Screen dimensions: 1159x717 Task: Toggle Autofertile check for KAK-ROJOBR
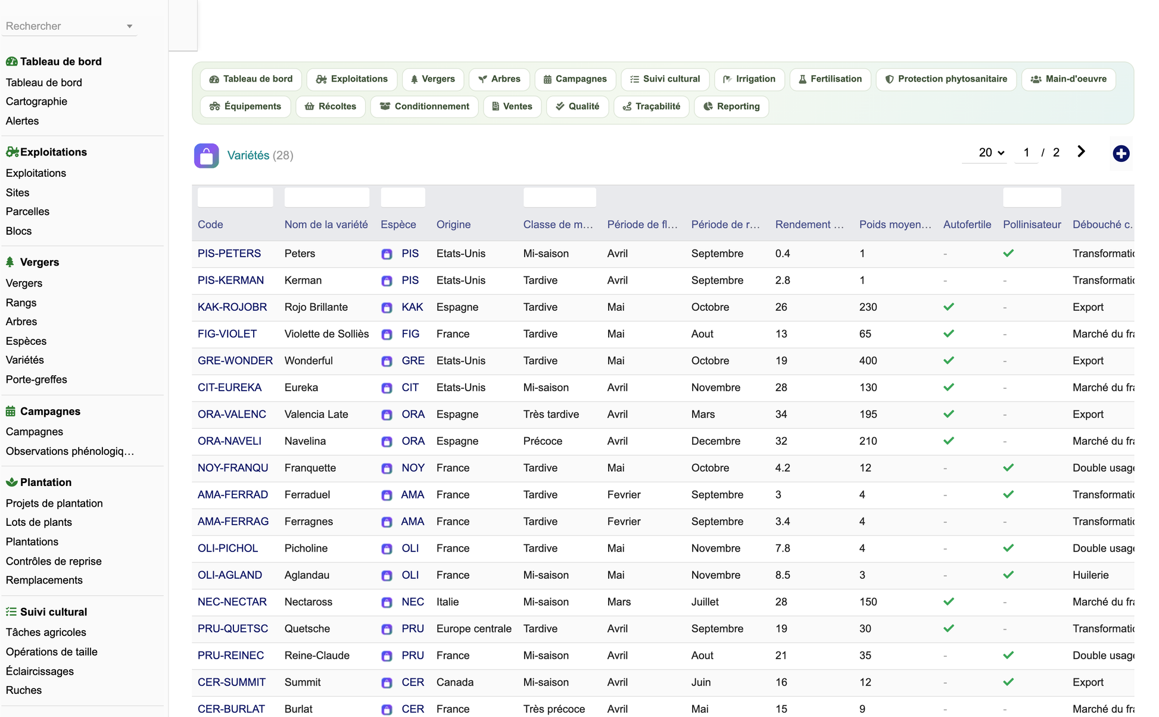949,307
